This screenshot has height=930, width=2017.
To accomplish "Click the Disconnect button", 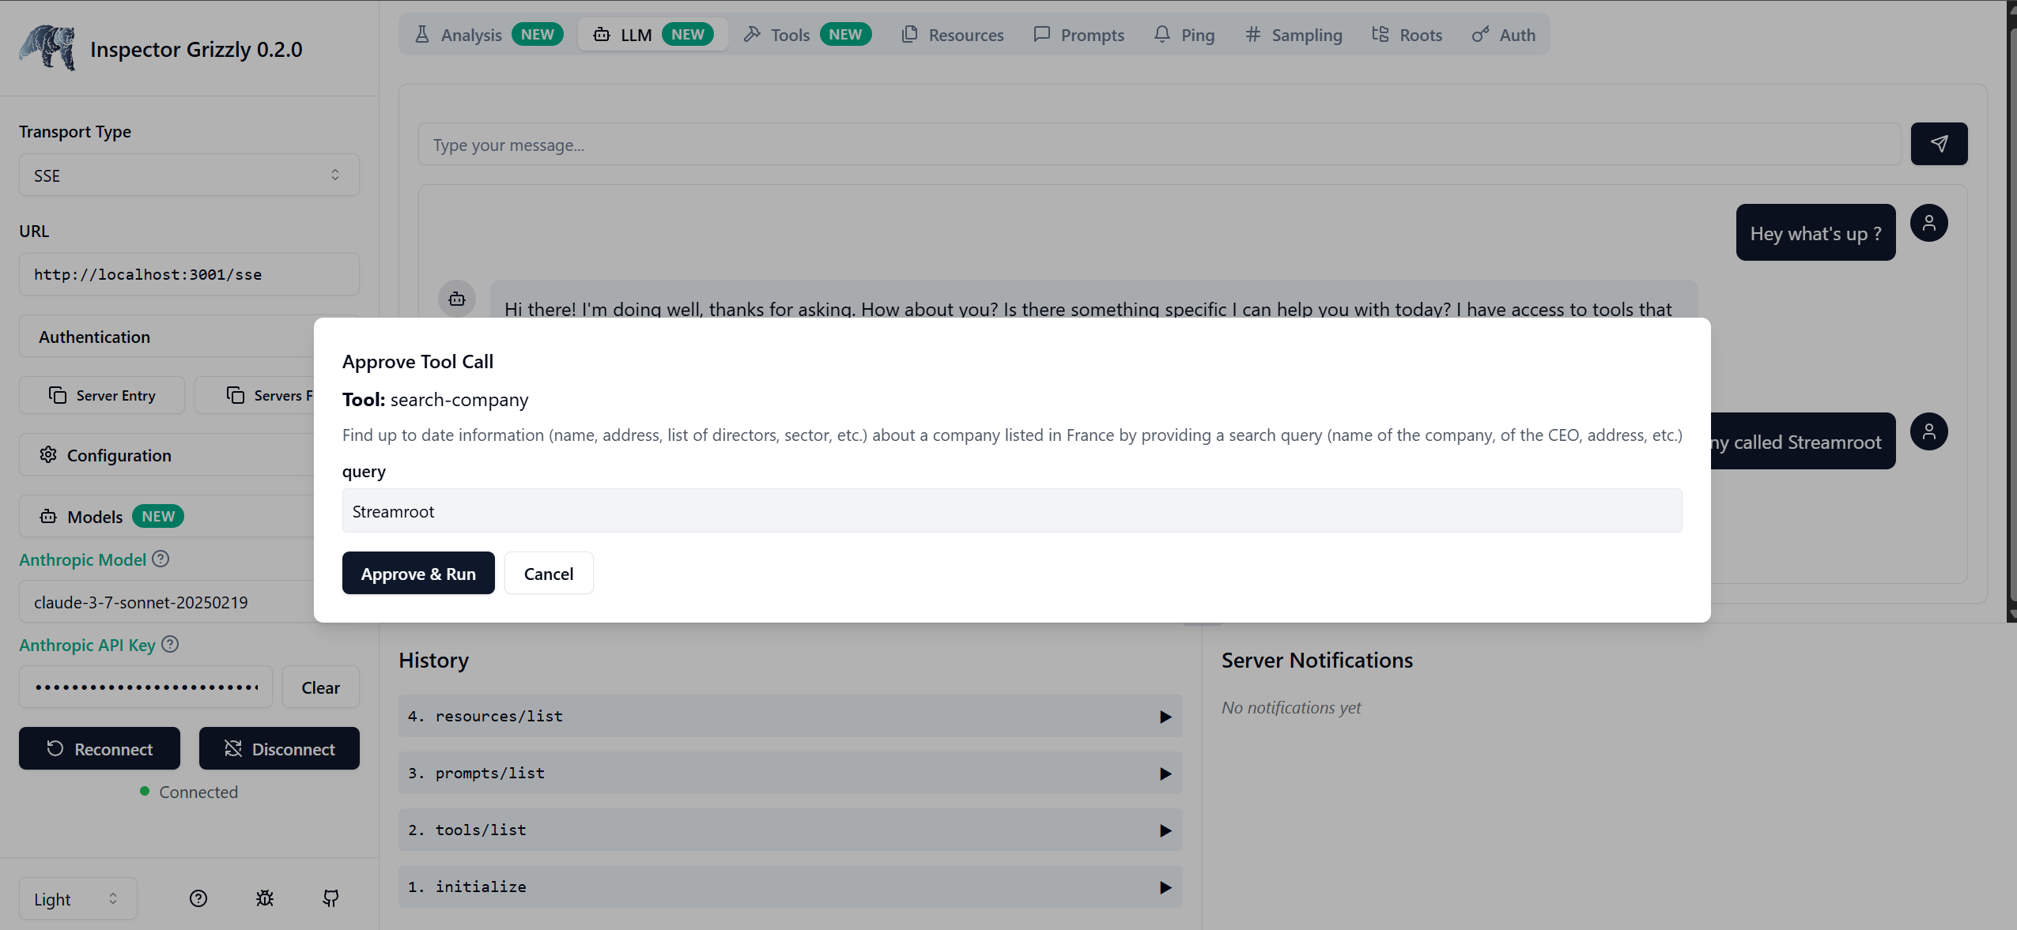I will [x=279, y=748].
